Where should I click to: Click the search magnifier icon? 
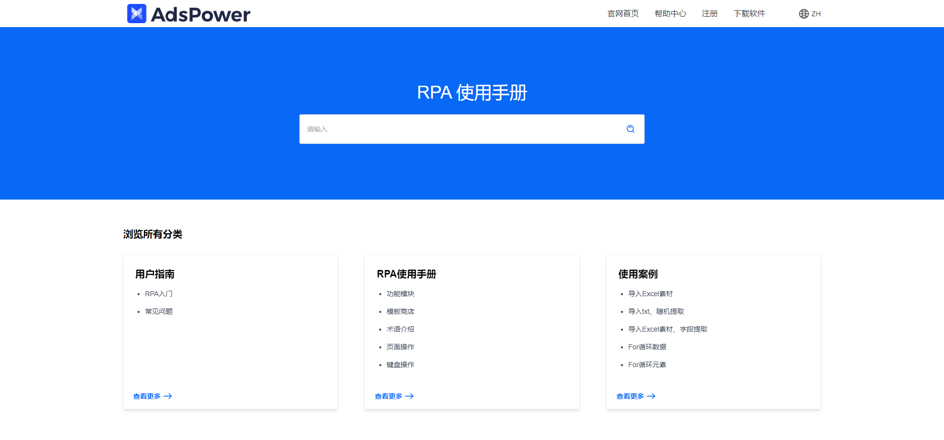click(x=630, y=129)
